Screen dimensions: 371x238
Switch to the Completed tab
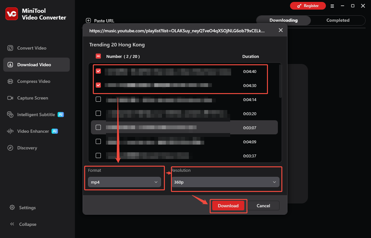(x=338, y=20)
